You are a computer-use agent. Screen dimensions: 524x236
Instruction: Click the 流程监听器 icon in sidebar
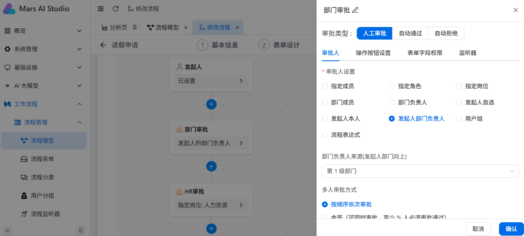coord(24,214)
